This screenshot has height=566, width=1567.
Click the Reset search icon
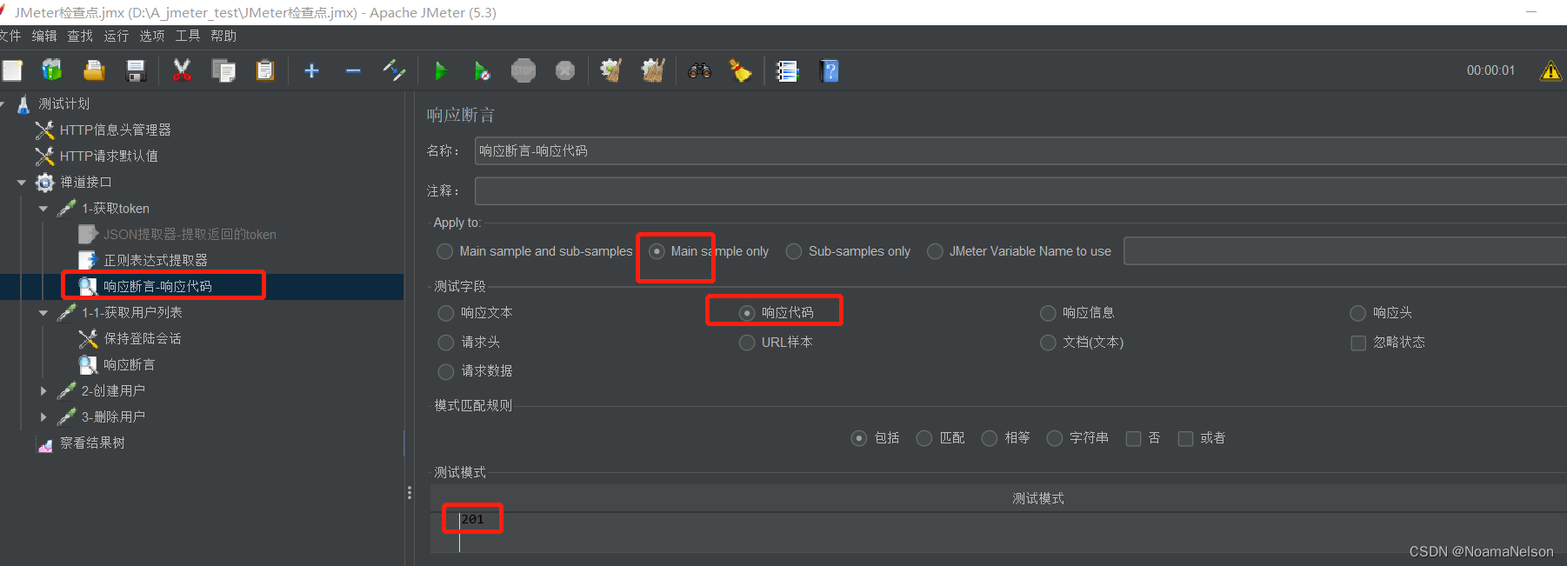pyautogui.click(x=740, y=70)
